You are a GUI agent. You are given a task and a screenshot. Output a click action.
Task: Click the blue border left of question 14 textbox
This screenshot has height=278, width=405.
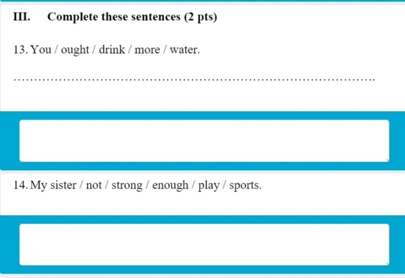(9, 244)
